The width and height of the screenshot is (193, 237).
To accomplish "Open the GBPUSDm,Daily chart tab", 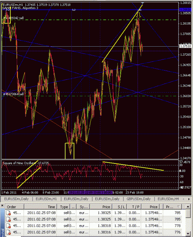I will [x=138, y=199].
